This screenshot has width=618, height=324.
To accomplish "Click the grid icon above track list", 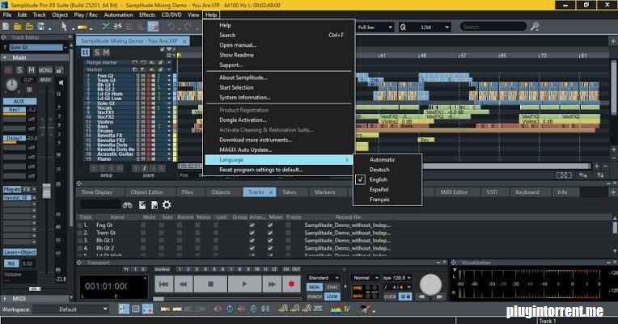I will click(85, 52).
